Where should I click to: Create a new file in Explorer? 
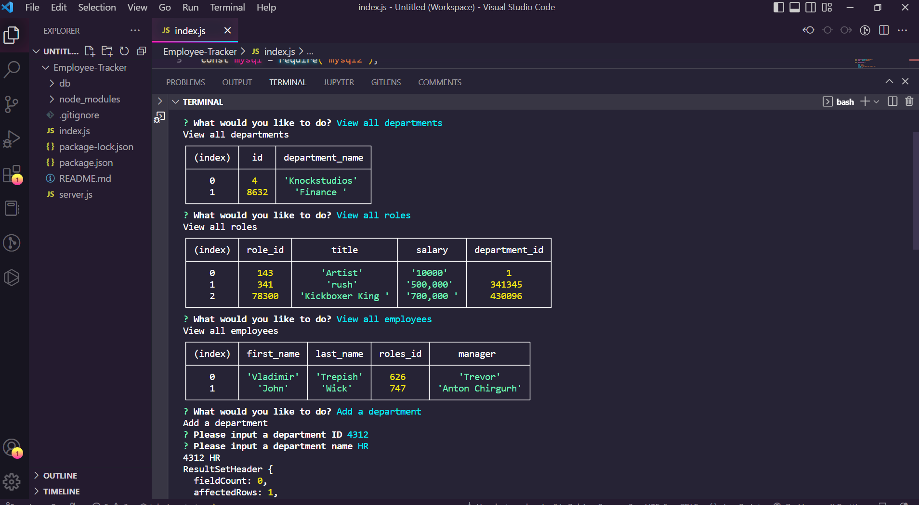click(x=90, y=51)
